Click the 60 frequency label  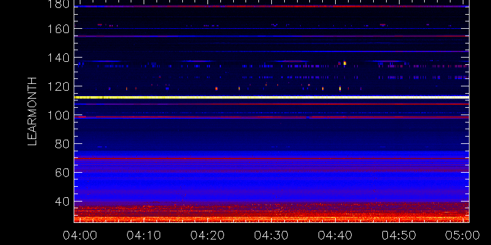pyautogui.click(x=62, y=173)
